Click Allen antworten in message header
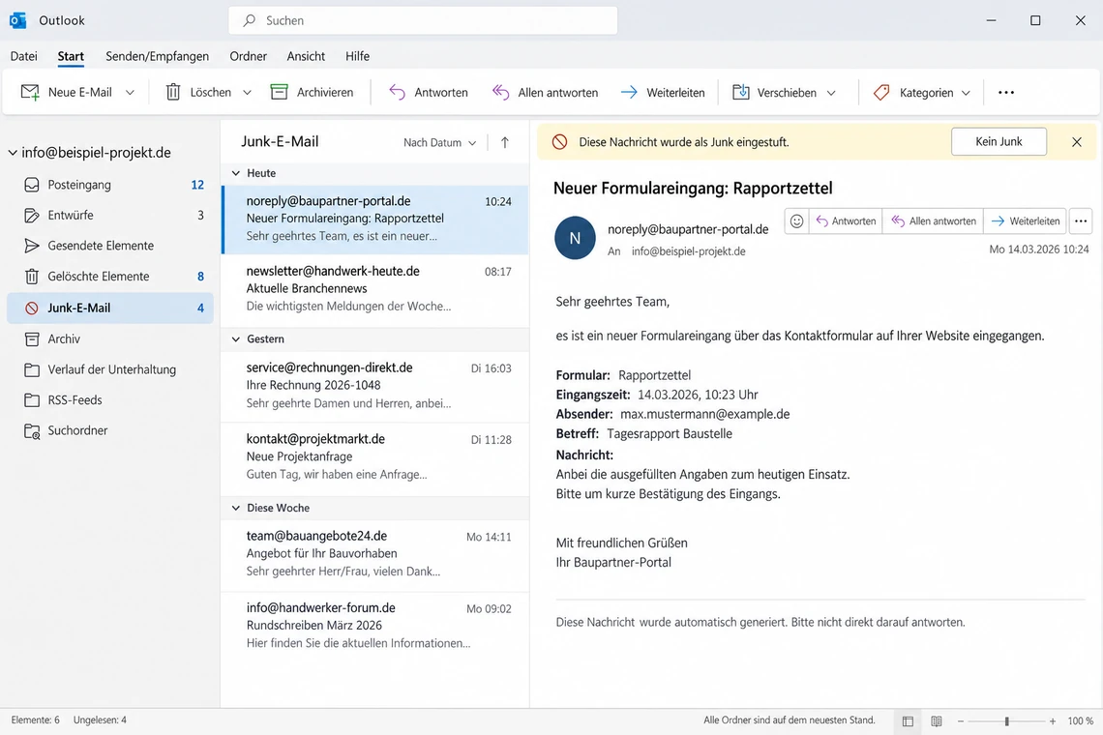Screen dimensions: 1103x735 (x=933, y=220)
